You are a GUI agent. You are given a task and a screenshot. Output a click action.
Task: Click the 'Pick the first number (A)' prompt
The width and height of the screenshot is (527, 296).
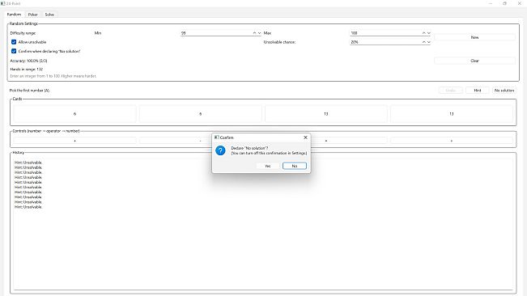tap(30, 91)
